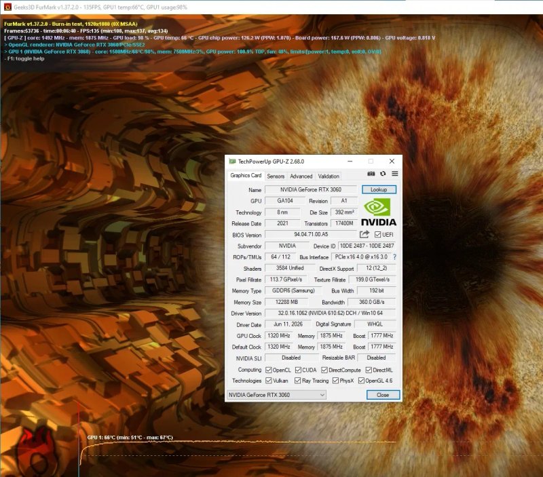Switch to the Sensors tab

[x=276, y=176]
